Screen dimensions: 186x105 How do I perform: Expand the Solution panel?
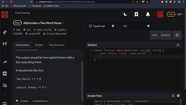point(178,45)
